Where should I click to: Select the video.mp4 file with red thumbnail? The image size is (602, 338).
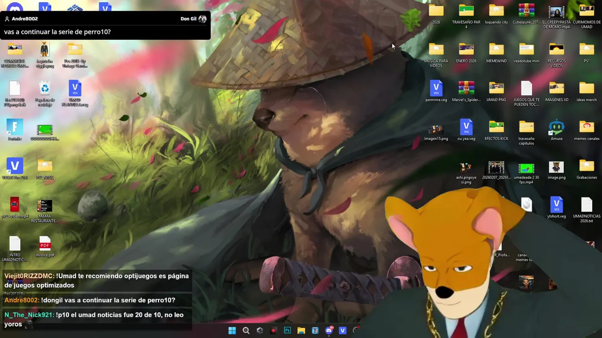15,207
